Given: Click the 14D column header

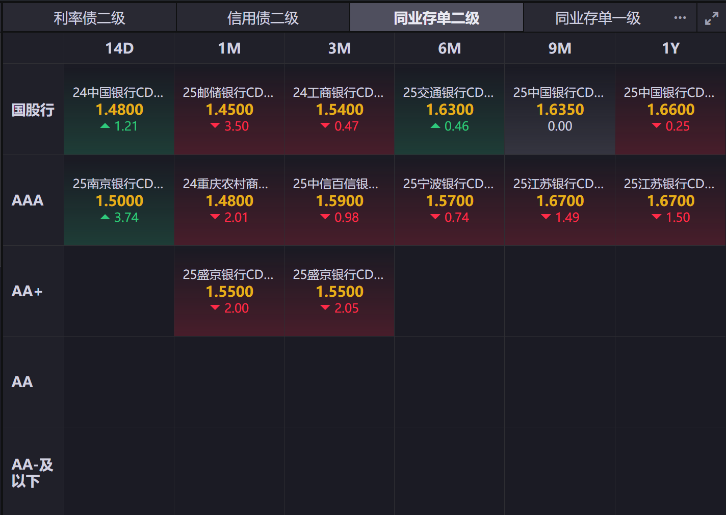Looking at the screenshot, I should click(119, 48).
